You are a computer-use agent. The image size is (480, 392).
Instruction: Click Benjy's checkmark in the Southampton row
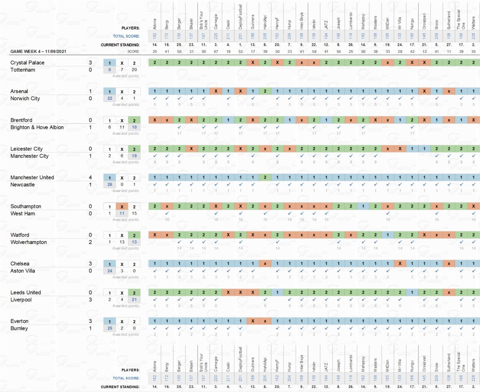click(x=167, y=214)
